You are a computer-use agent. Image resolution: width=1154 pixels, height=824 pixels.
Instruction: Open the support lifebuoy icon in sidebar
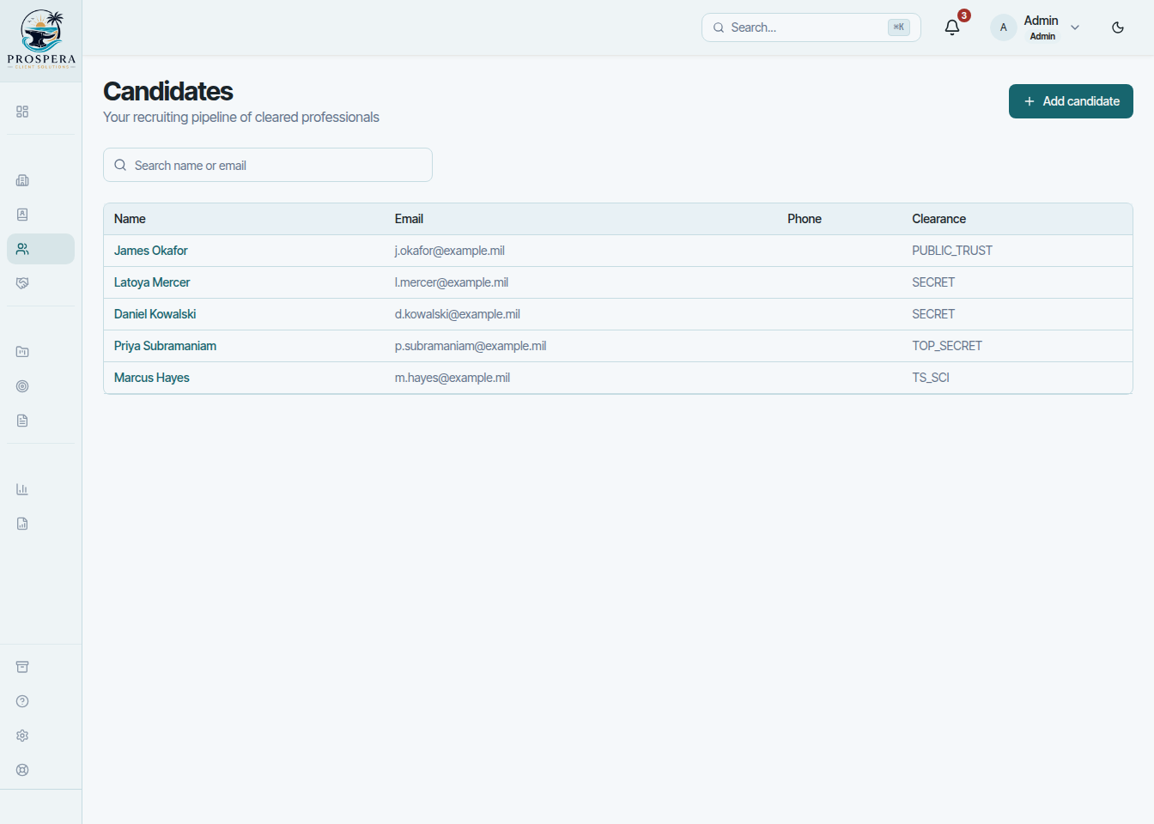pos(22,770)
